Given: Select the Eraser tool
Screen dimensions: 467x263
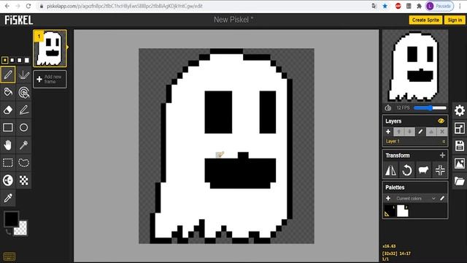Looking at the screenshot, I should point(8,110).
